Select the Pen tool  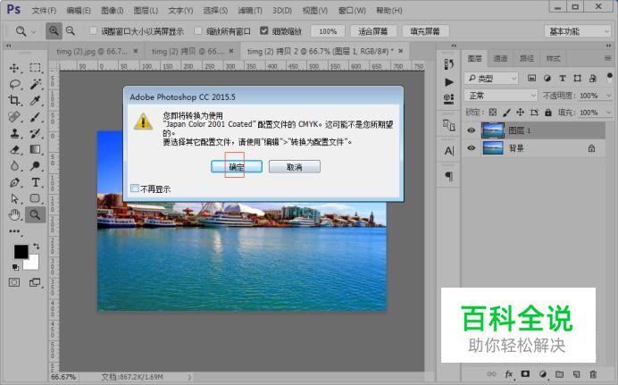14,182
